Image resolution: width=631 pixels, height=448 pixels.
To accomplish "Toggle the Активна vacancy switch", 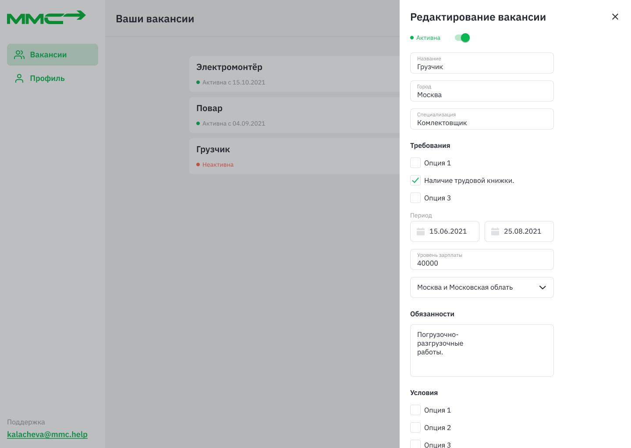I will click(x=462, y=38).
